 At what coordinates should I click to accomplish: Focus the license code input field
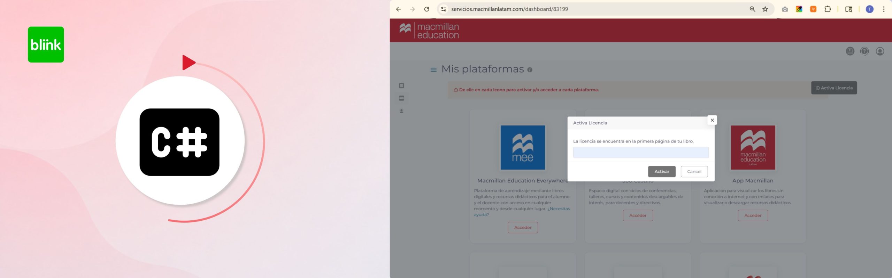641,153
